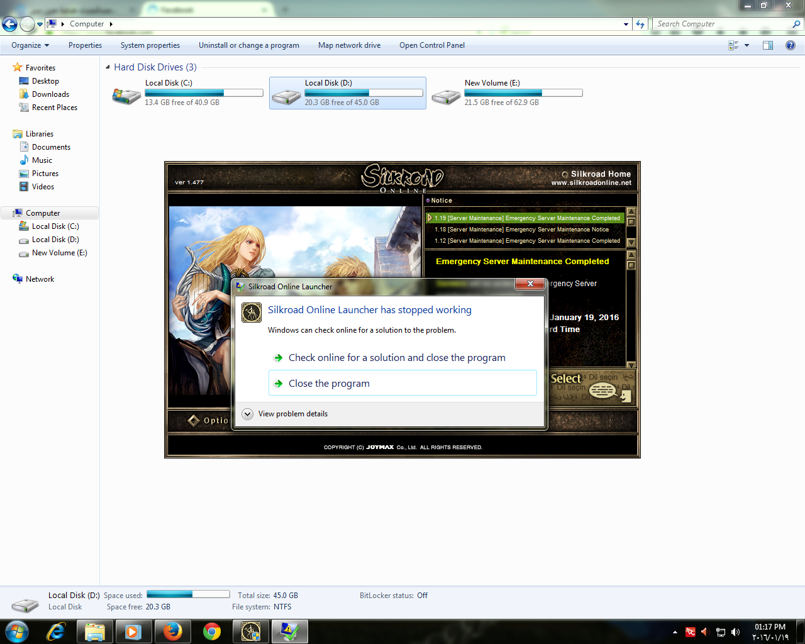Screen dimensions: 805x644
Task: Open Windows Media Player from taskbar
Action: click(133, 631)
